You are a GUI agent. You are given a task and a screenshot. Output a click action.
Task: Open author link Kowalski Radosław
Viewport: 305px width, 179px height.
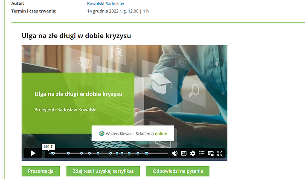pos(105,3)
